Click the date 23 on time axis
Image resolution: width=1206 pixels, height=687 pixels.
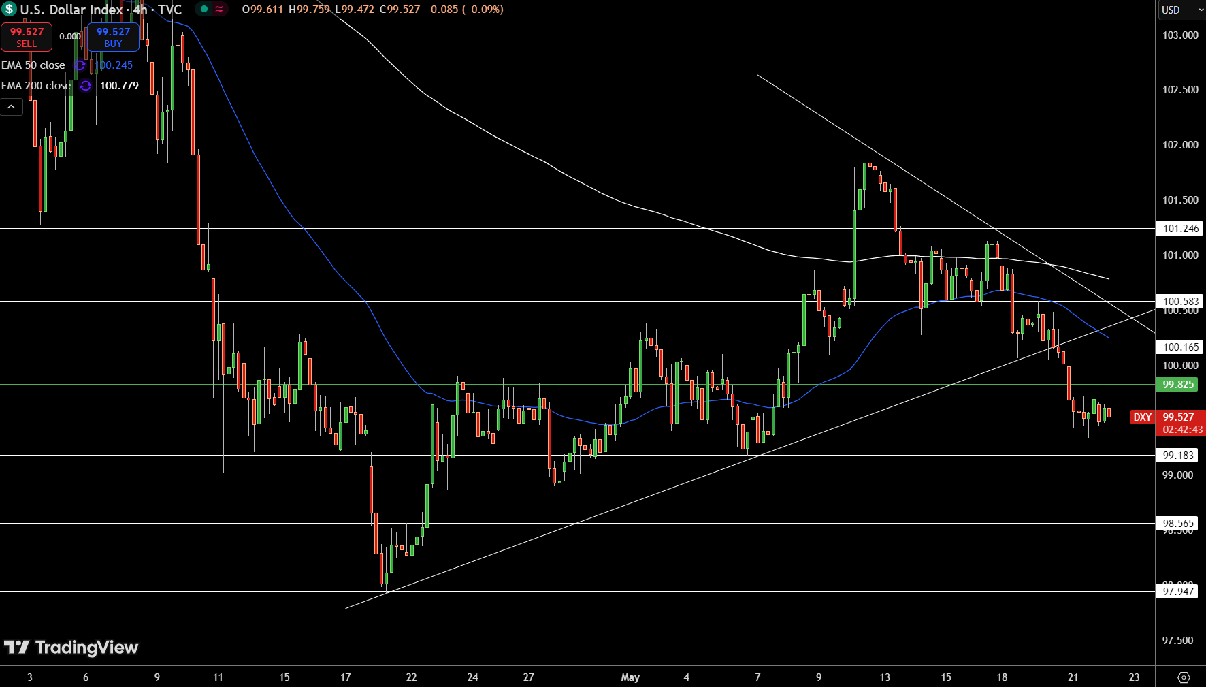tap(1134, 677)
